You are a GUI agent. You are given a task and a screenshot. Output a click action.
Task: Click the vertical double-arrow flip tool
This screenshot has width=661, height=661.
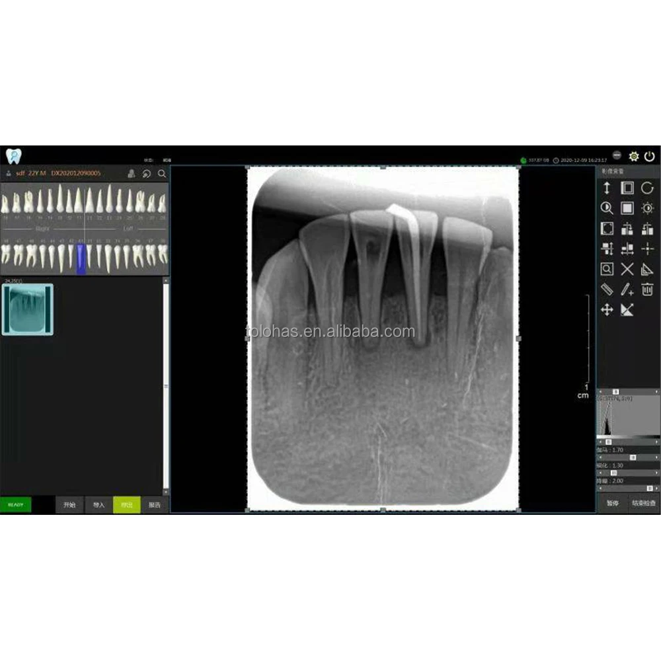tap(607, 188)
